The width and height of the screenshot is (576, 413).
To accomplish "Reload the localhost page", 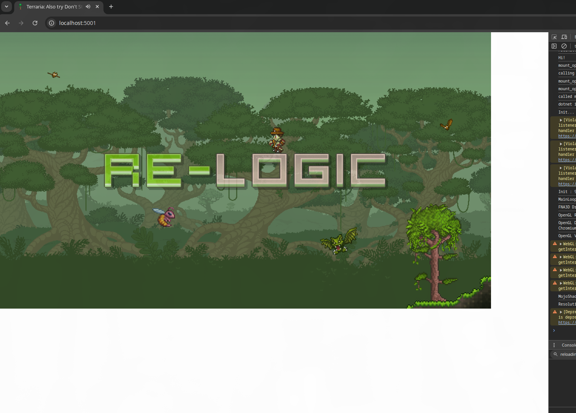I will click(x=35, y=23).
